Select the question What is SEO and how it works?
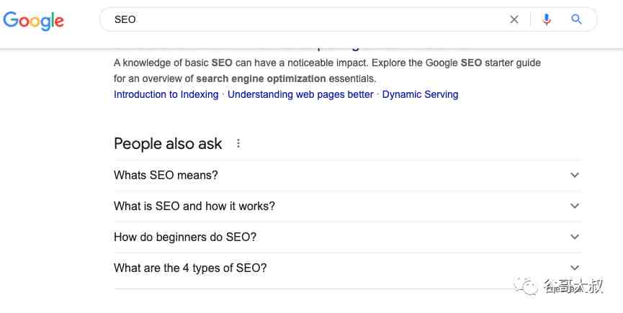This screenshot has width=623, height=313. pos(194,206)
